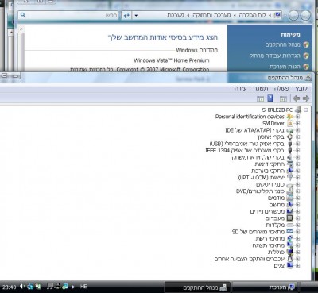Expand the מקלדות keyboards node

[297, 225]
